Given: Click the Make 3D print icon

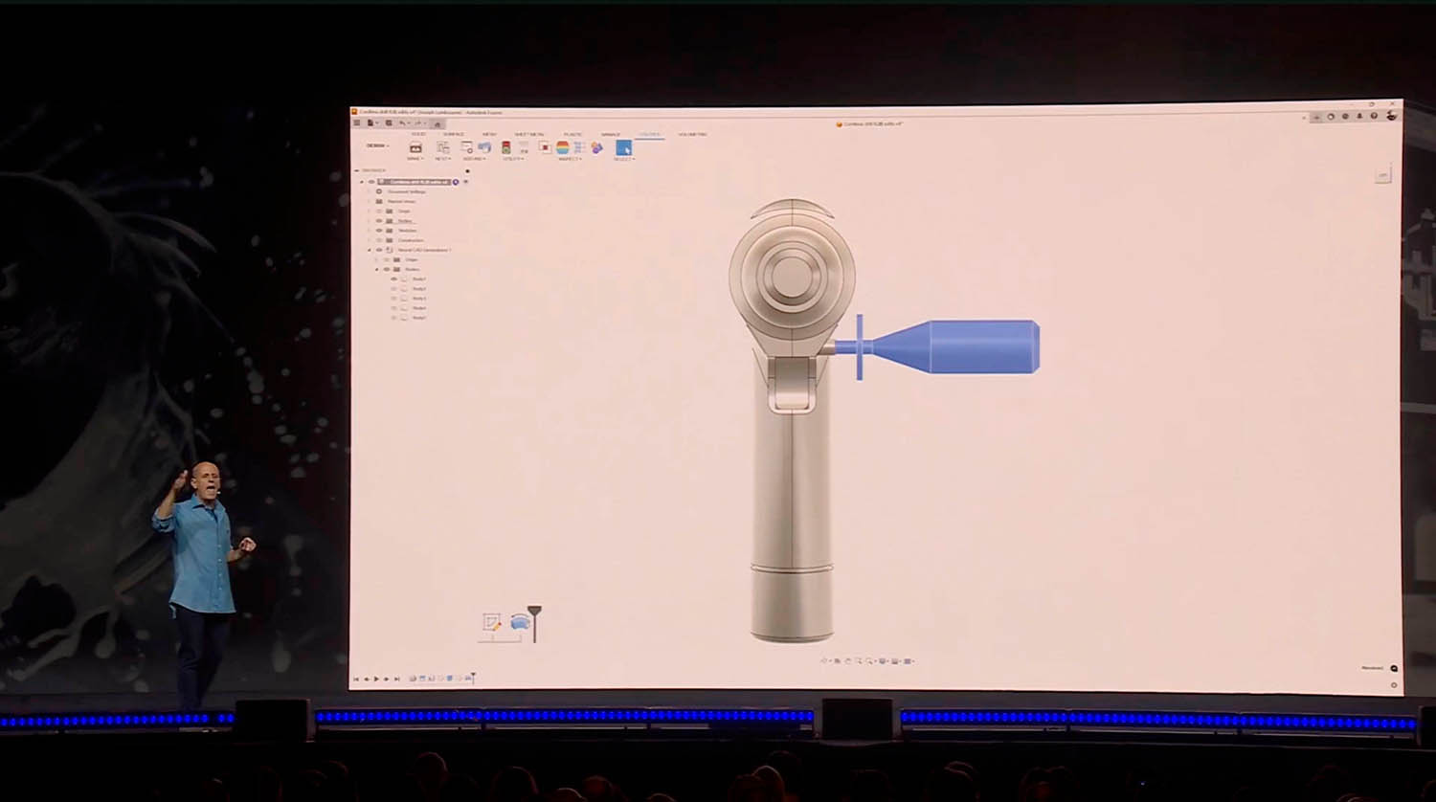Looking at the screenshot, I should (415, 147).
